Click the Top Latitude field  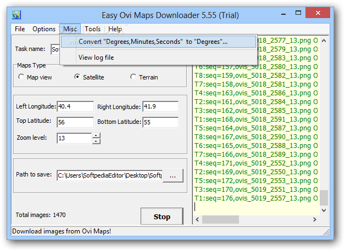pos(75,122)
